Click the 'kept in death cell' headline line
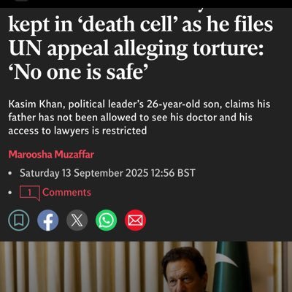Viewport: 292px width, 292px height. (x=141, y=24)
